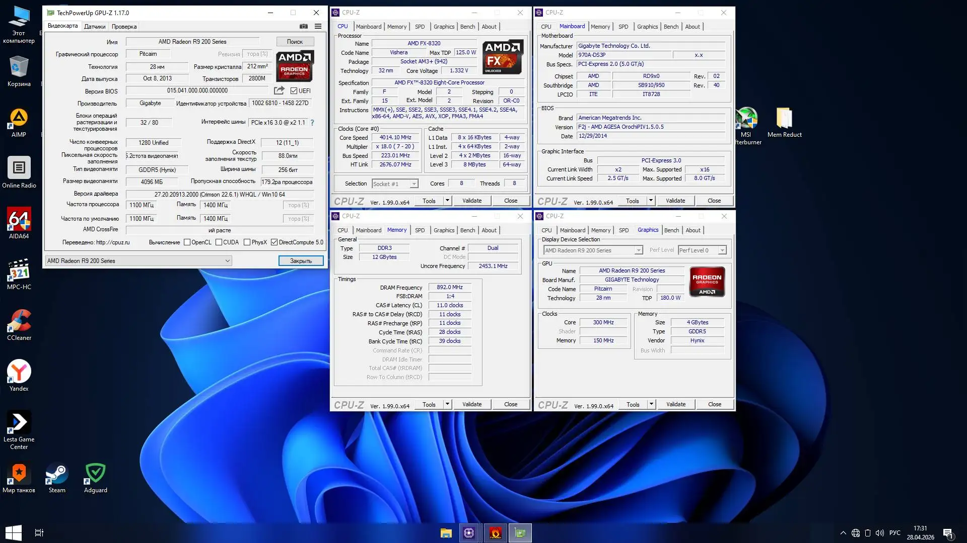Open Online Radio desktop shortcut
967x543 pixels.
click(19, 172)
